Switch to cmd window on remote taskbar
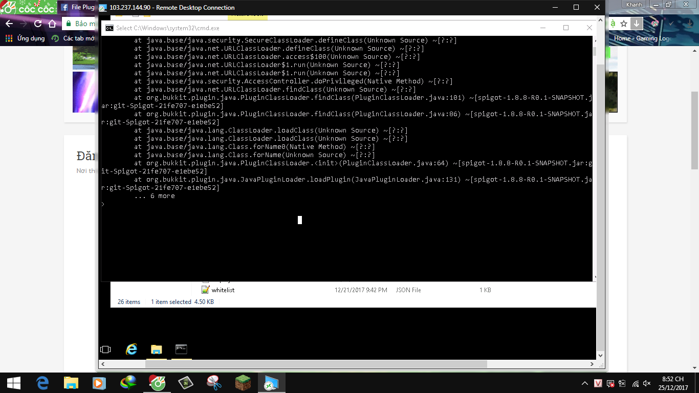699x393 pixels. [181, 350]
